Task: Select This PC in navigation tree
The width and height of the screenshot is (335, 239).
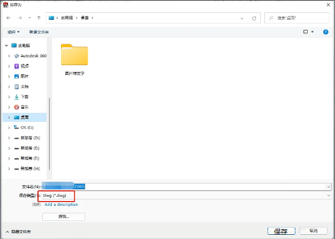Action: [21, 45]
